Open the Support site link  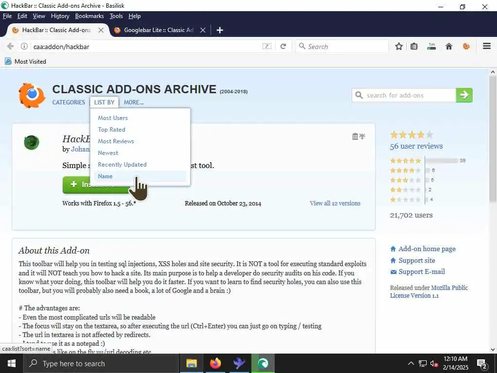coord(416,260)
